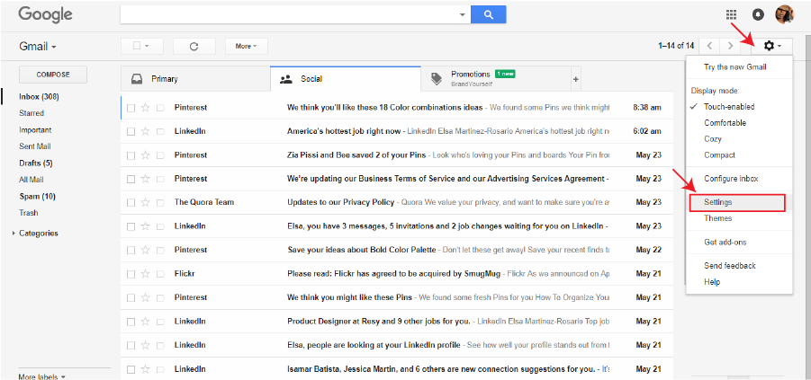
Task: Select the LinkedIn 6:02 am email checkbox
Action: (x=131, y=132)
